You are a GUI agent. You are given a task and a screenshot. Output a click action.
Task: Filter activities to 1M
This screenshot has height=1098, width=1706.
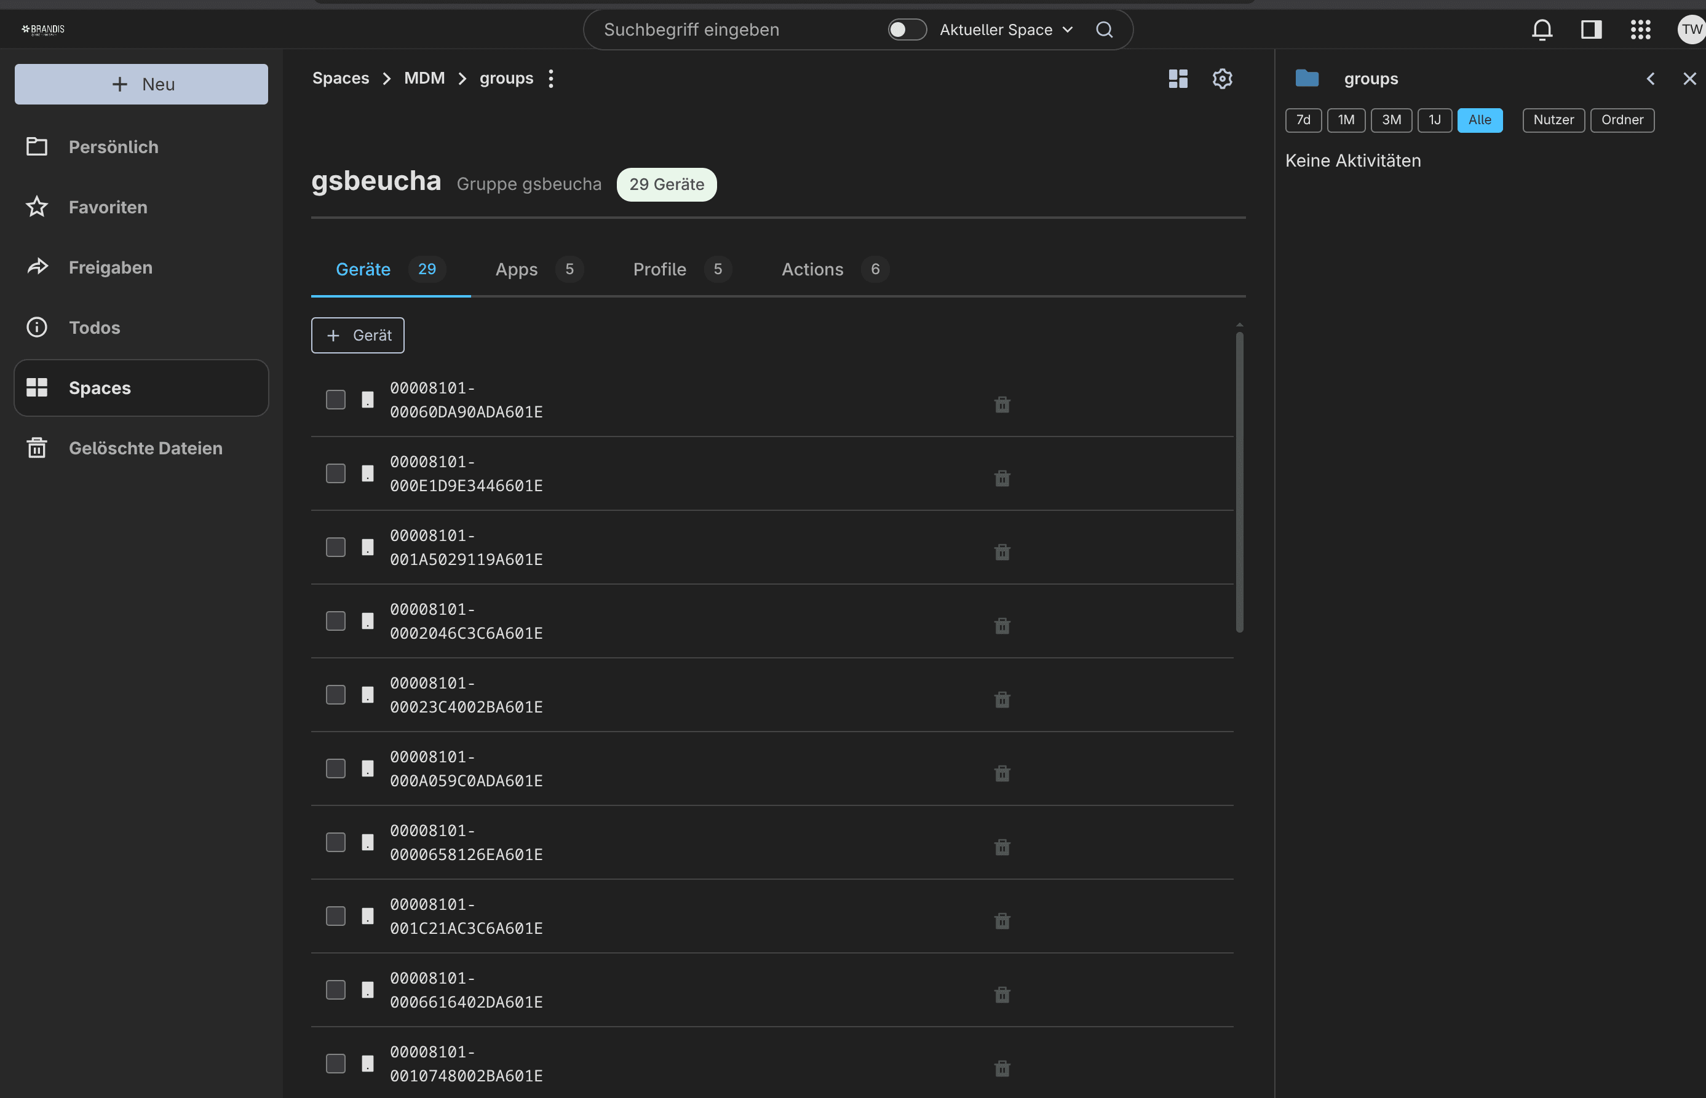tap(1346, 120)
